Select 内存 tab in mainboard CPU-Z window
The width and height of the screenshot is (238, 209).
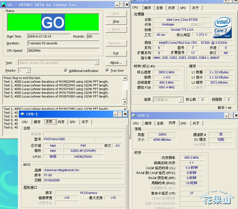pos(61,122)
